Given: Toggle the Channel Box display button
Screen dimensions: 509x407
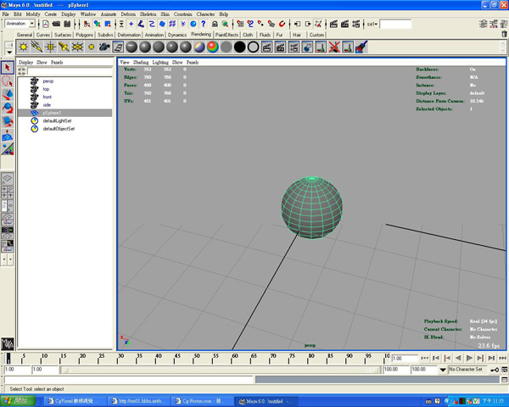Looking at the screenshot, I should 504,24.
